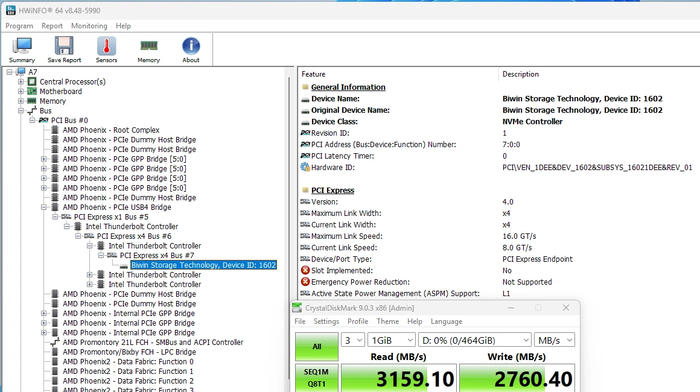Open the D: 0% (0/464GiB) drive dropdown
The height and width of the screenshot is (392, 700).
(475, 340)
